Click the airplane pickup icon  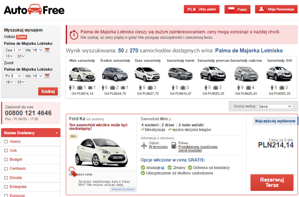click(x=144, y=145)
